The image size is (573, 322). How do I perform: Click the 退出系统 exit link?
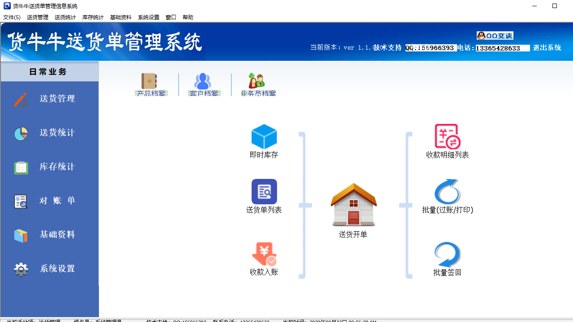547,48
